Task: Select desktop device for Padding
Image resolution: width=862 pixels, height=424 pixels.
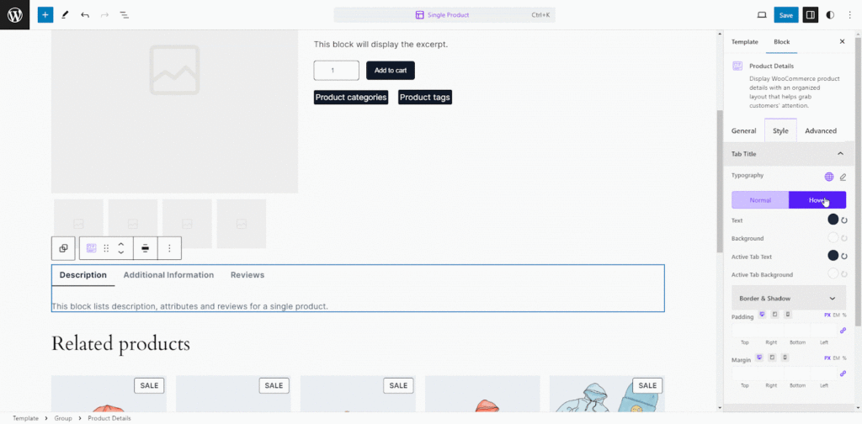Action: coord(762,314)
